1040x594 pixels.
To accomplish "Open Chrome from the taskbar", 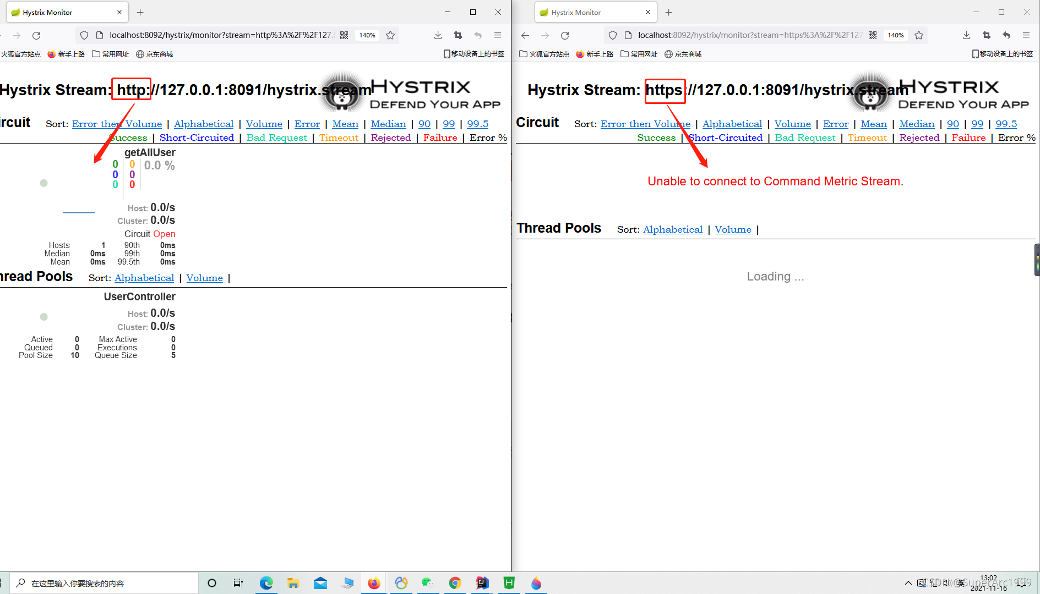I will (x=455, y=583).
